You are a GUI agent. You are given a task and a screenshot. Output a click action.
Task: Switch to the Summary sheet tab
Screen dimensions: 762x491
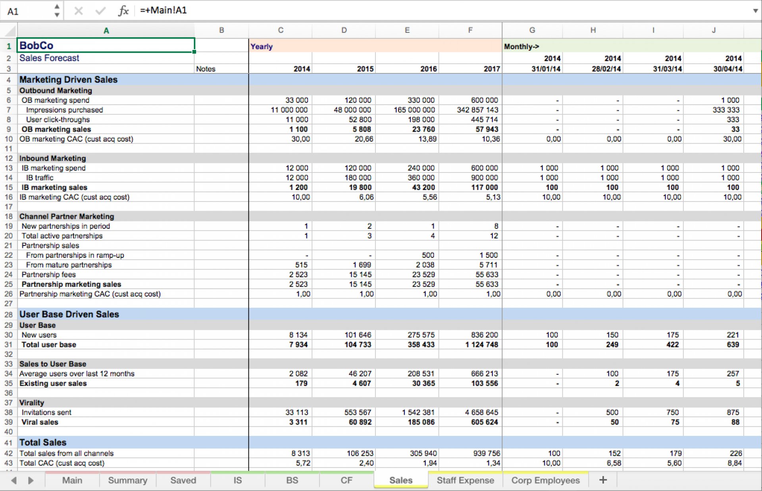point(128,480)
